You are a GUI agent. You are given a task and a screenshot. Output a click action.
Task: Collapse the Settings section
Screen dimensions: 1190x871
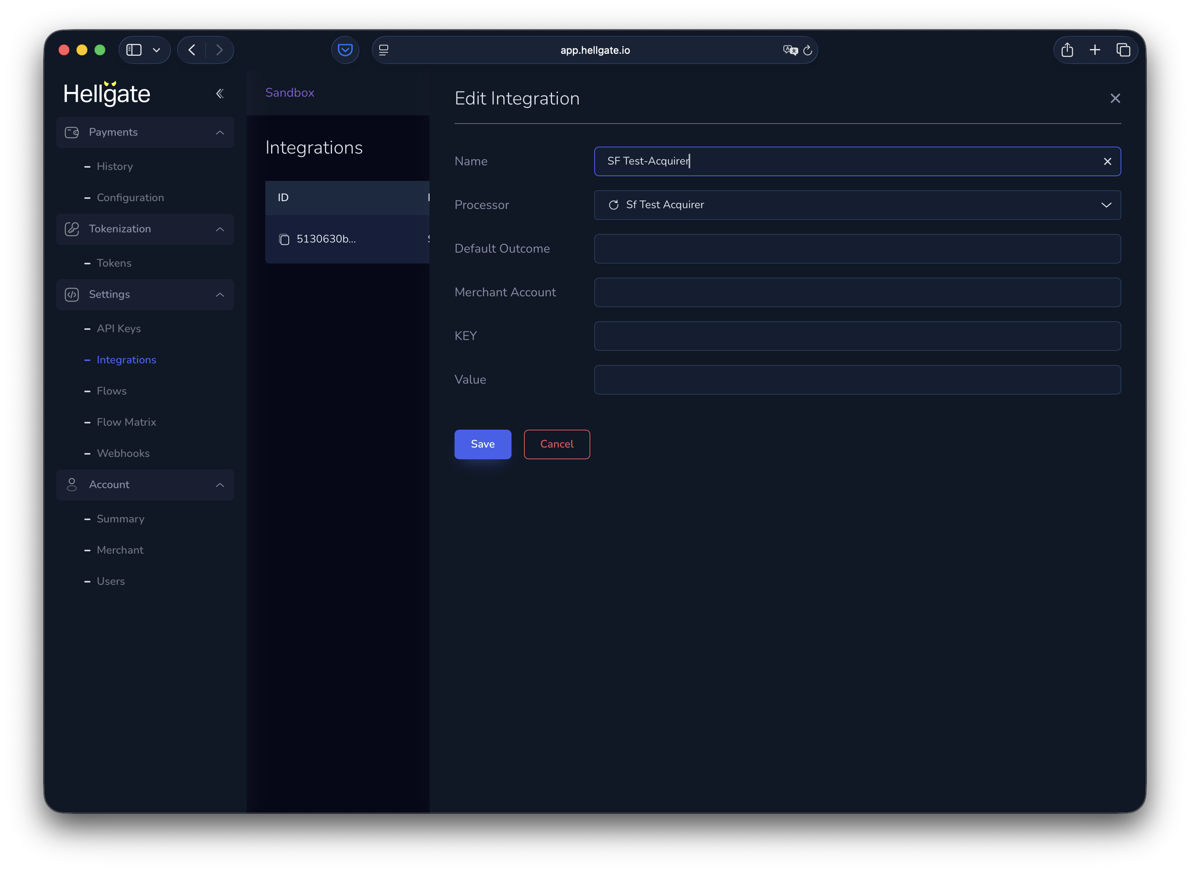[220, 295]
